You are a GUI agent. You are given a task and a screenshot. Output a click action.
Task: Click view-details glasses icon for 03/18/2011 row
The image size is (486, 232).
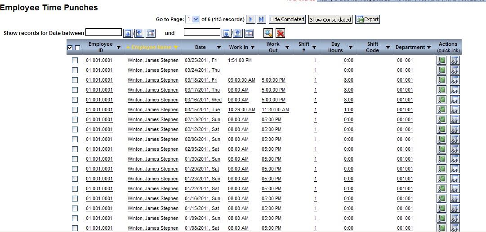click(455, 80)
